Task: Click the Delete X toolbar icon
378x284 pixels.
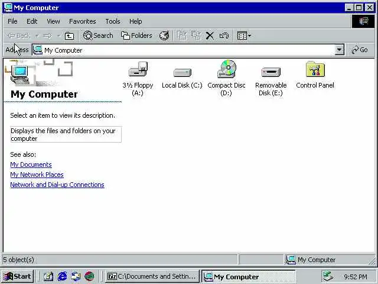Action: [x=210, y=35]
